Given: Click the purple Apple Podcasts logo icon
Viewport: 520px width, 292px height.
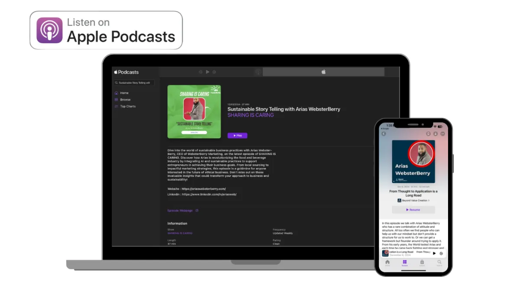Looking at the screenshot, I should pos(49,30).
